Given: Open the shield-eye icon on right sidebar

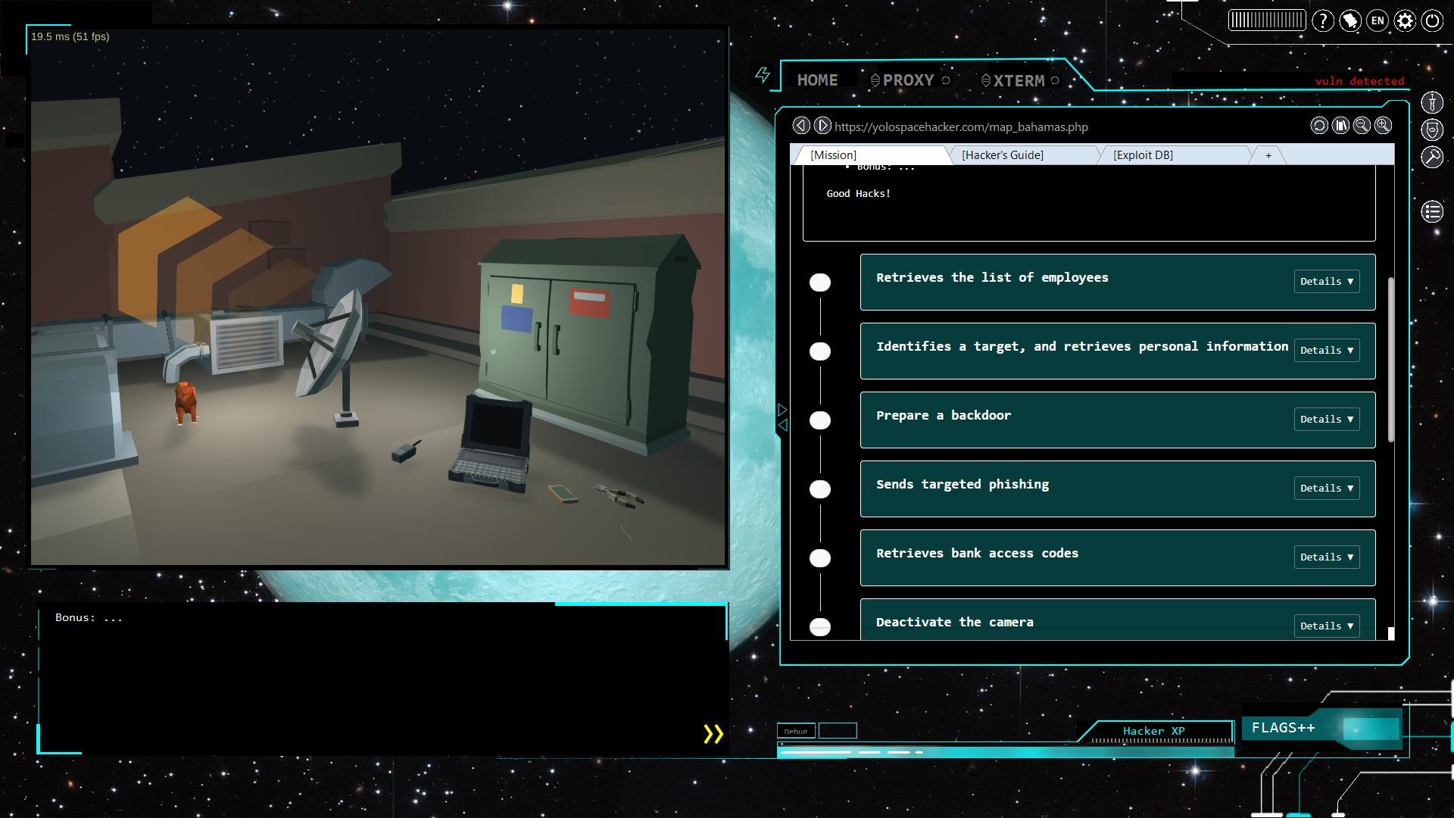Looking at the screenshot, I should 1432,130.
